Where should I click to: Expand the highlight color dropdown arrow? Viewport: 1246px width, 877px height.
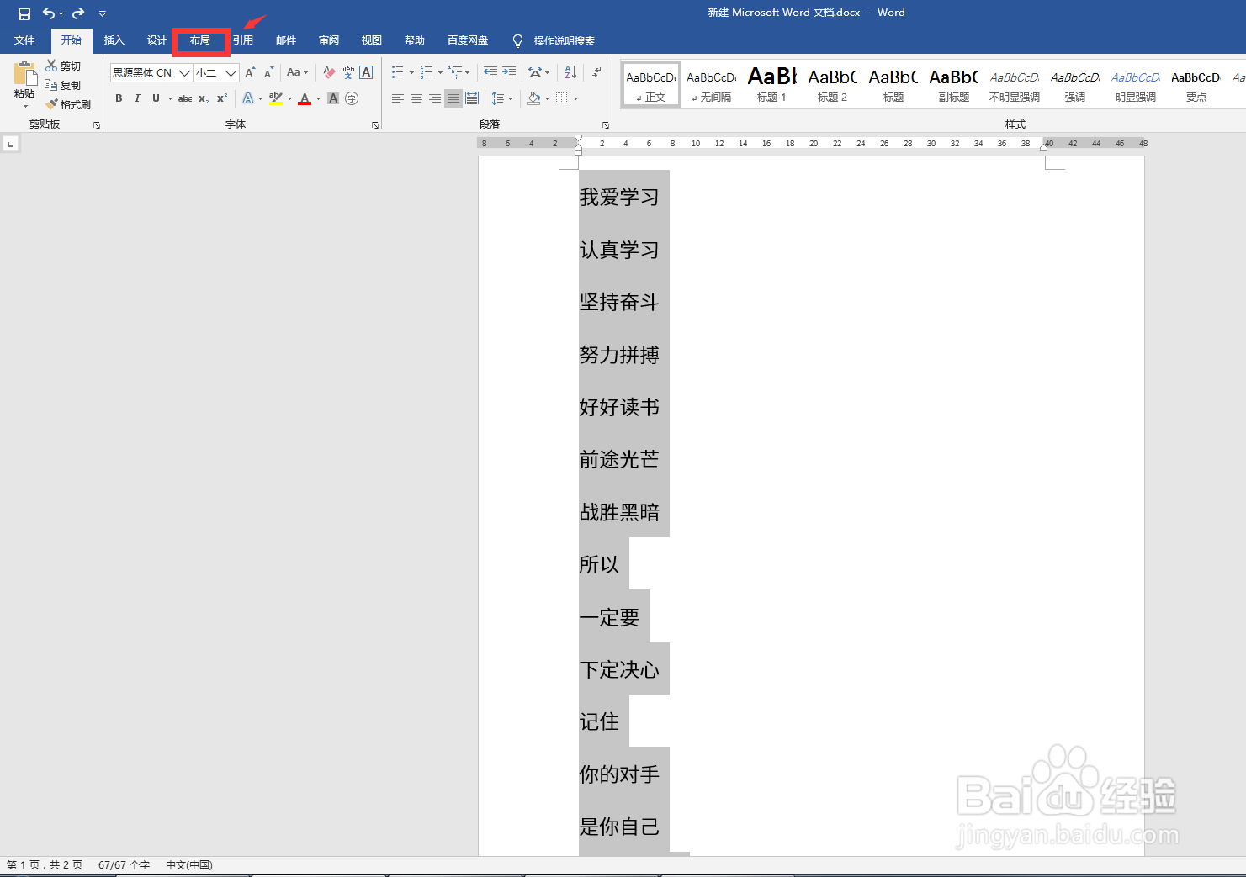tap(290, 98)
